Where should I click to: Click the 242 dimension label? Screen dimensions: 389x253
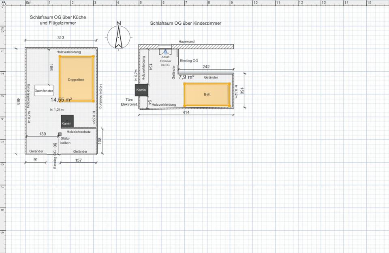pyautogui.click(x=206, y=67)
